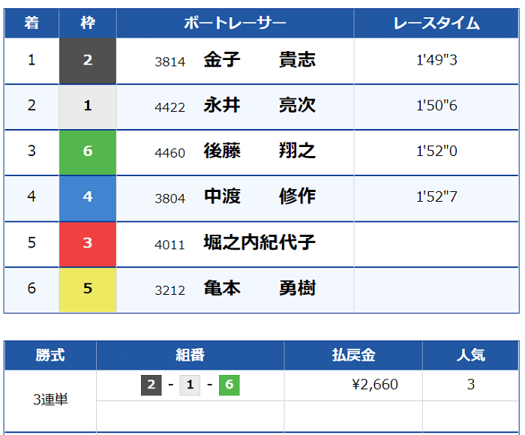The width and height of the screenshot is (525, 435).
Task: Click the ¥2,660 payout amount
Action: click(375, 385)
